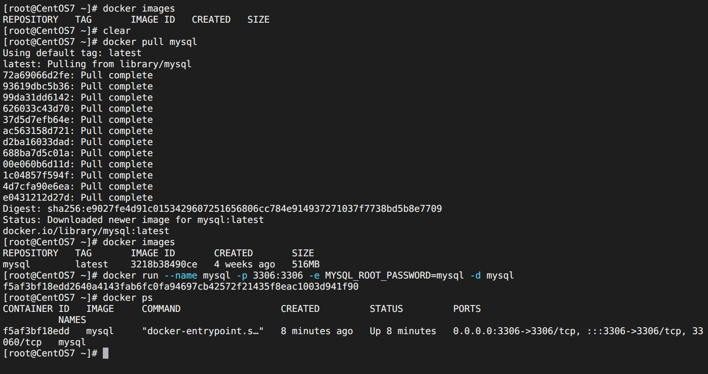This screenshot has height=374, width=708.
Task: Click the 'docker pull mysql' command
Action: coord(150,42)
